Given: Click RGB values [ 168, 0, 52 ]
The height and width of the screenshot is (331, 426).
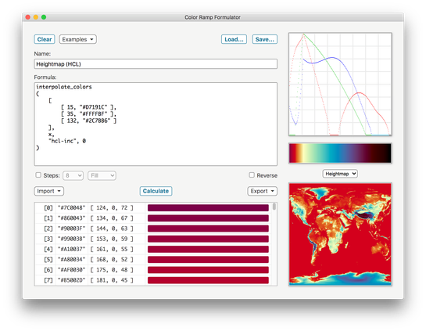Looking at the screenshot, I should click(112, 260).
